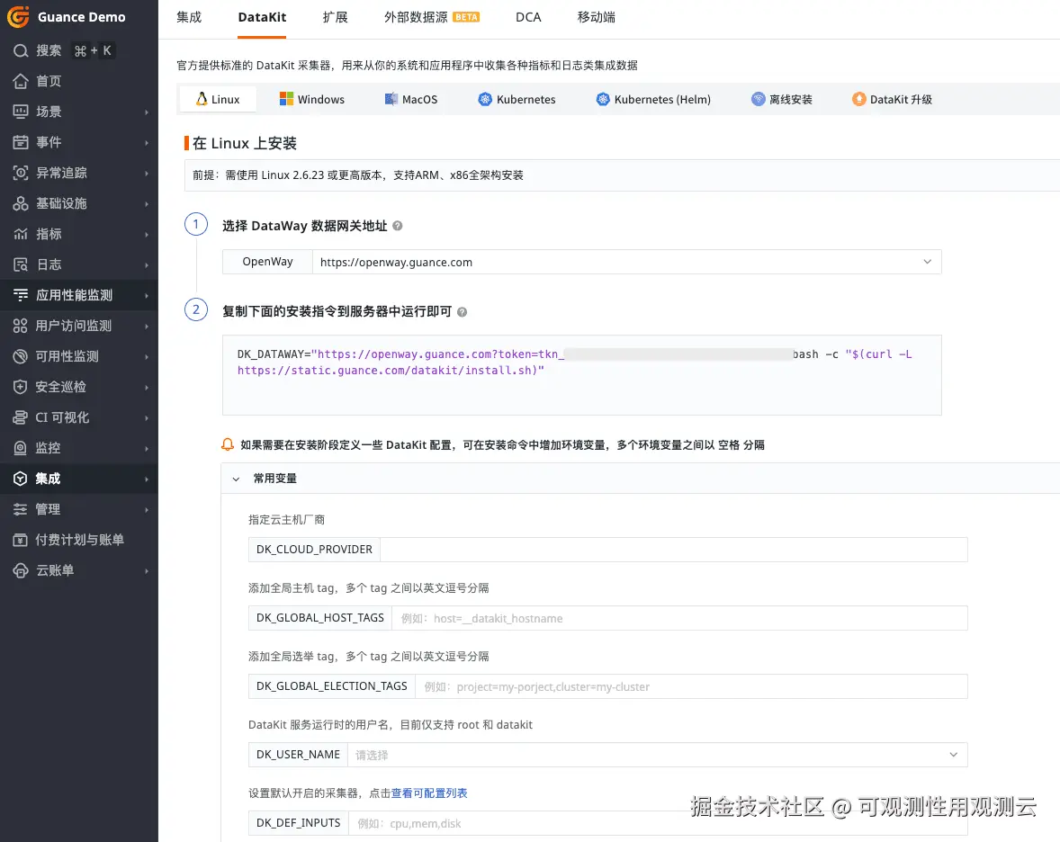Screen dimensions: 1060x842
Task: Click the 付费计划与账单 billing icon
Action: (x=21, y=540)
